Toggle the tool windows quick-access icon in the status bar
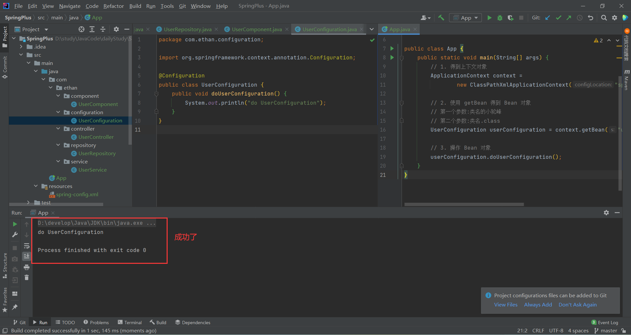 (5, 331)
